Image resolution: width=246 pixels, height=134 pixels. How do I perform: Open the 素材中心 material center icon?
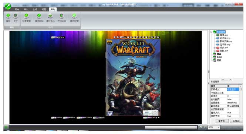point(50,18)
